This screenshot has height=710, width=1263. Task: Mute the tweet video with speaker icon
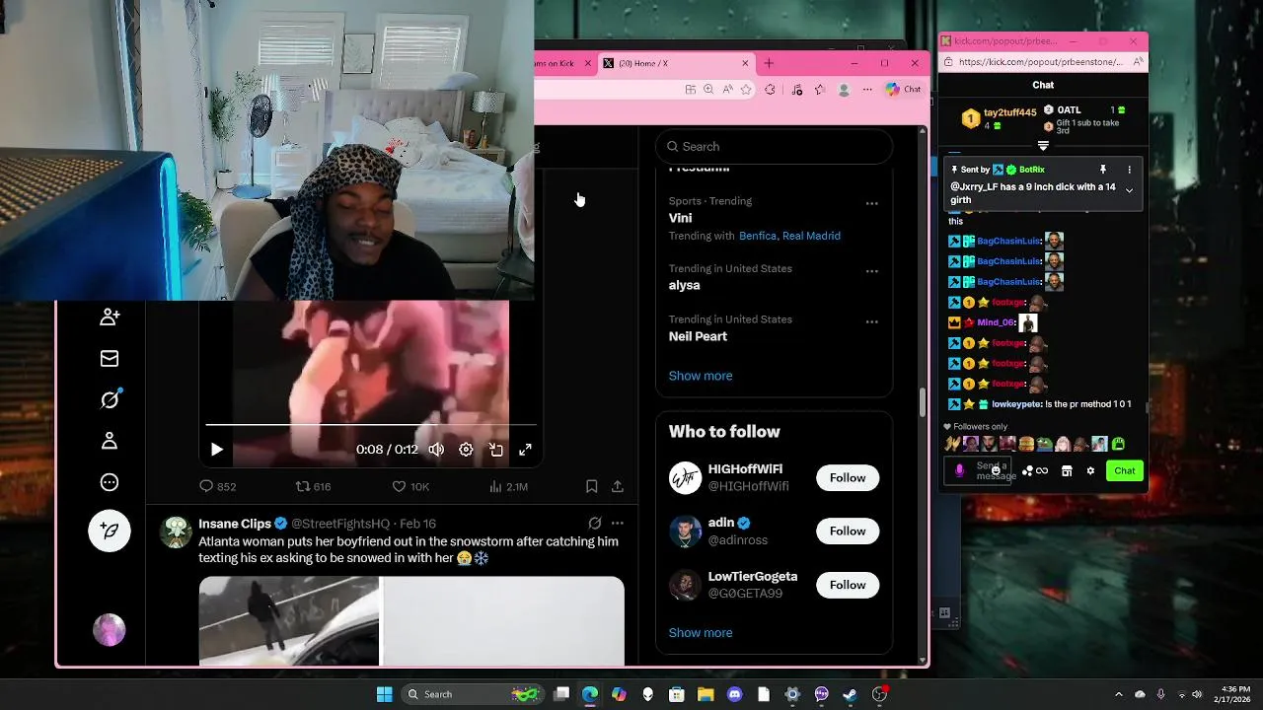click(x=436, y=450)
